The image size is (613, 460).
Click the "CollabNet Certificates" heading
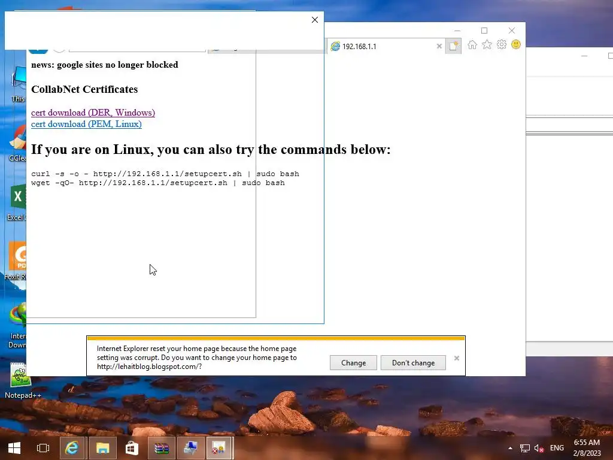pos(84,89)
